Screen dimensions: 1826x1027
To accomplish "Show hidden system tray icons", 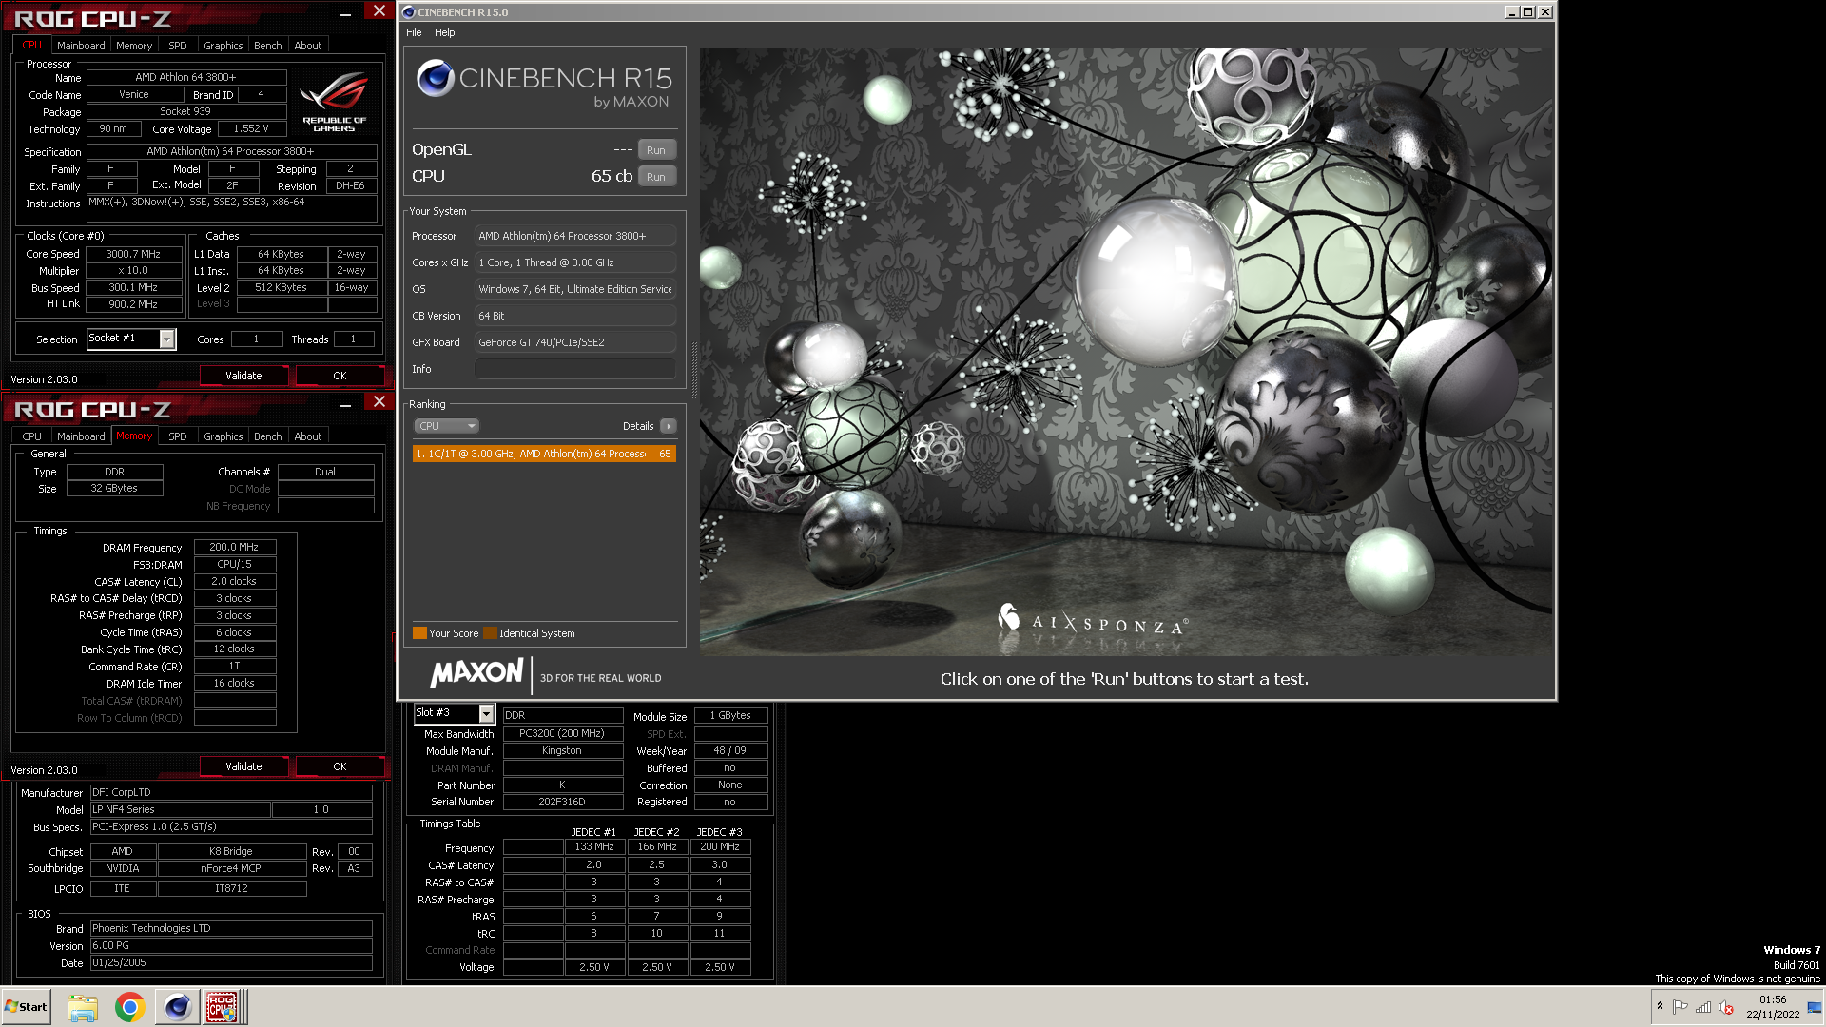I will point(1660,1006).
